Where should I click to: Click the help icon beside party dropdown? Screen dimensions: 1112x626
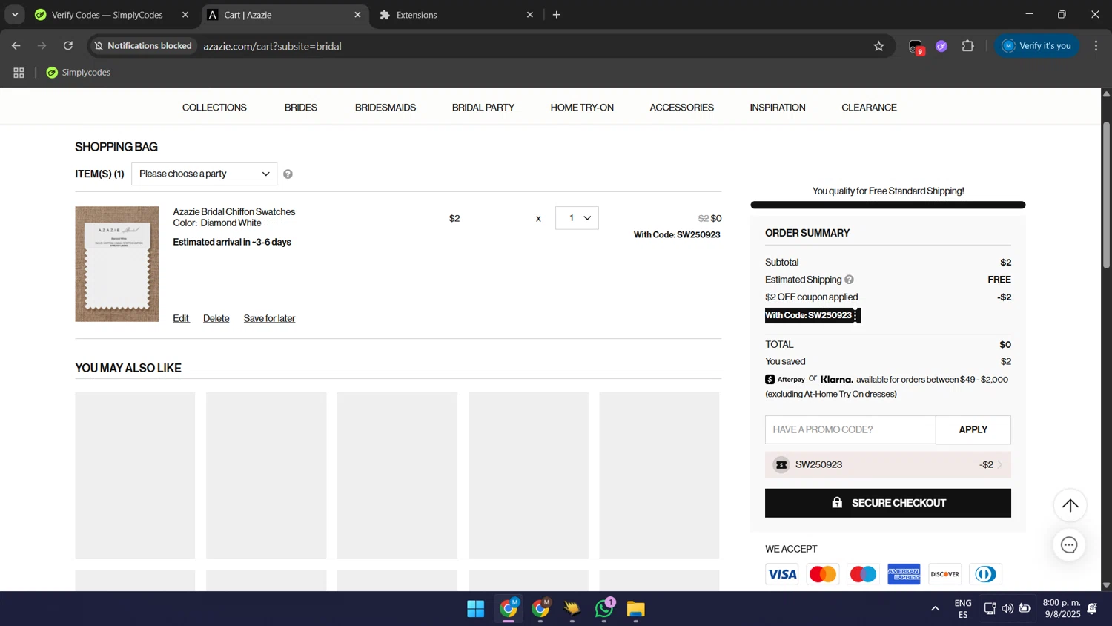pyautogui.click(x=288, y=174)
